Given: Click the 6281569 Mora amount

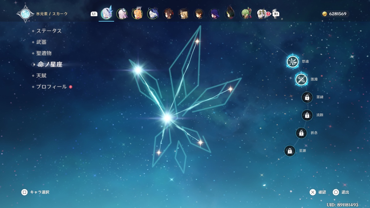Looking at the screenshot, I should point(338,14).
